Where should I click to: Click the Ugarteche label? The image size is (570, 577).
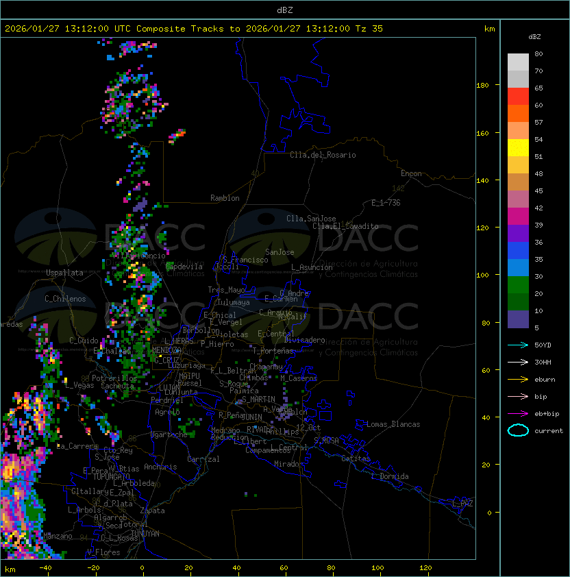pyautogui.click(x=169, y=435)
